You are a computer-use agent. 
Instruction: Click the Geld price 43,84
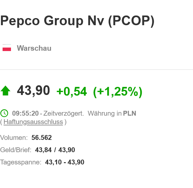click(43, 150)
